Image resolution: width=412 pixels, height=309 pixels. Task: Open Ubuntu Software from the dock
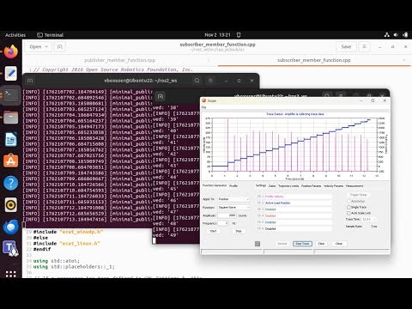pos(11,161)
